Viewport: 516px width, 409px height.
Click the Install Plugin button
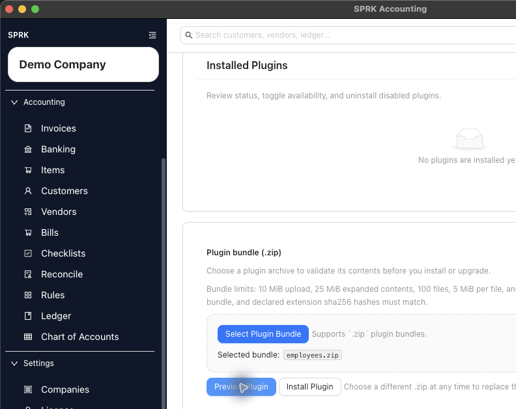[309, 387]
